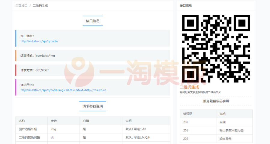Select the 默认L 可选L,M,Q,H cell
The image size is (270, 144).
(x=146, y=137)
